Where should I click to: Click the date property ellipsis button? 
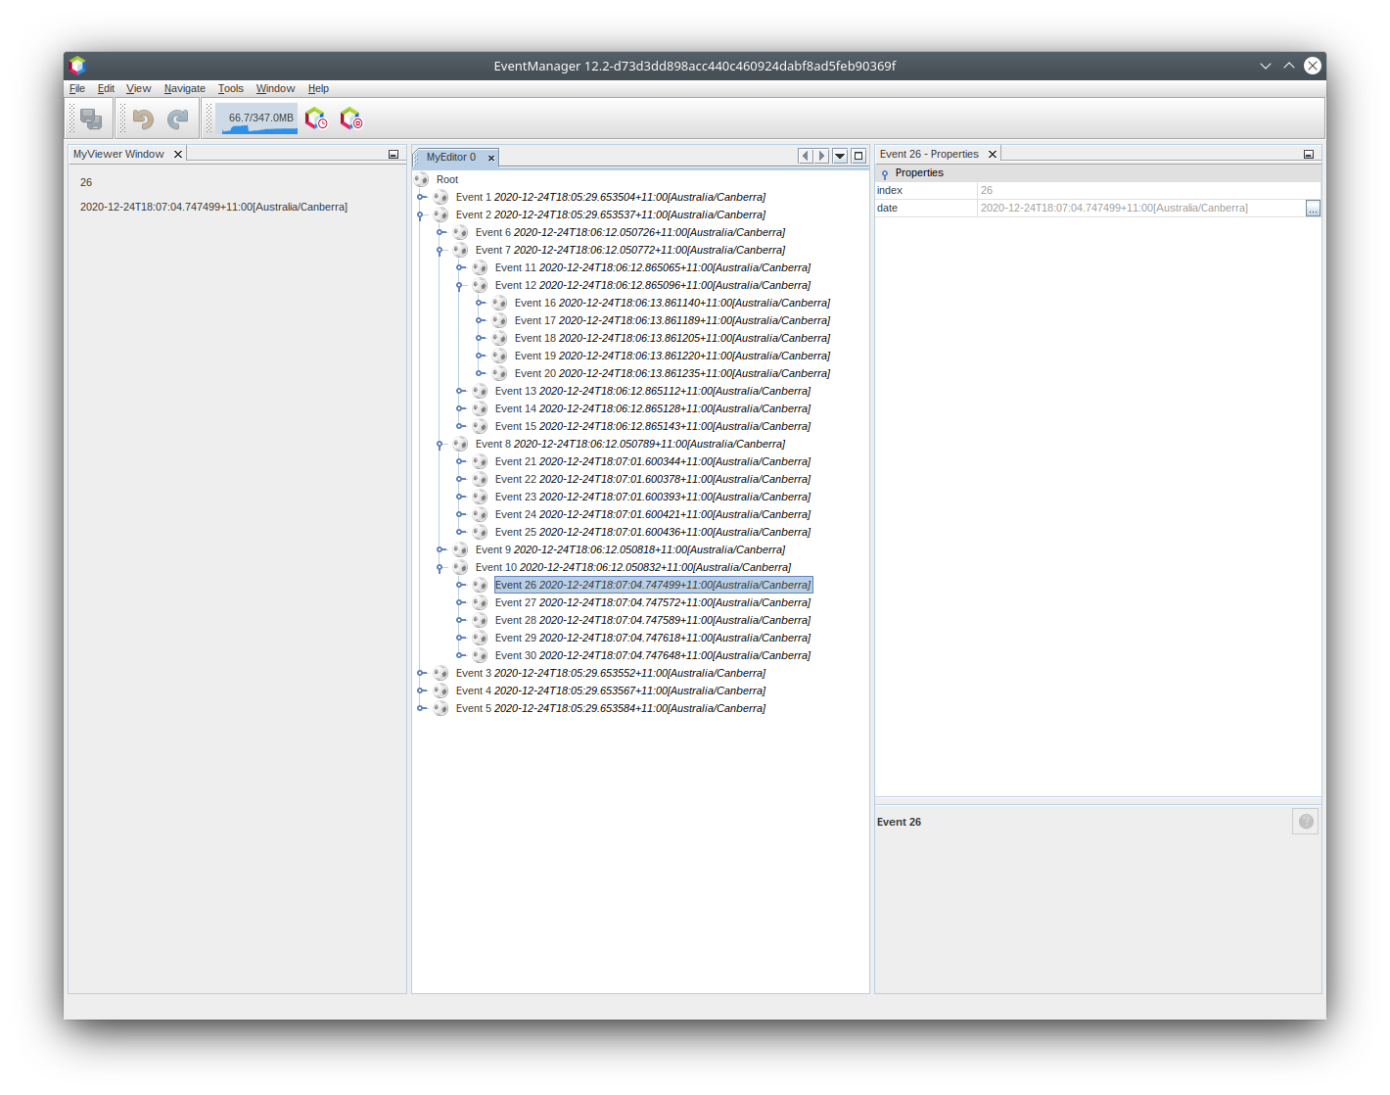click(x=1313, y=209)
